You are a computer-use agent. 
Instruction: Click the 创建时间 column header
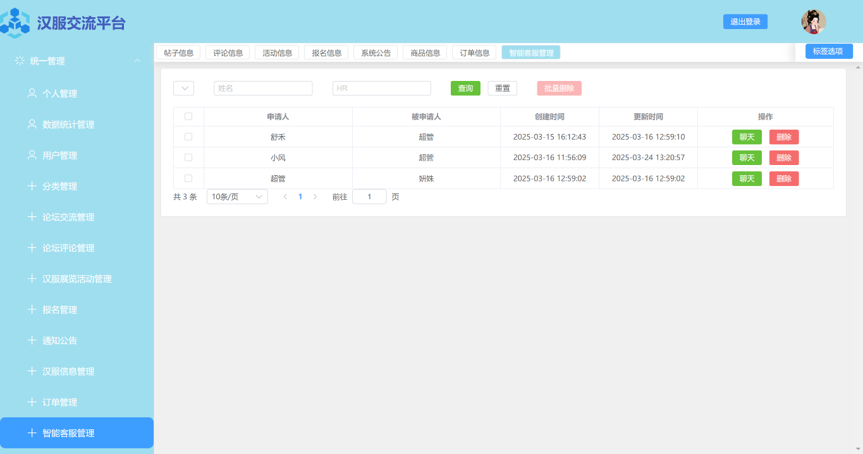(549, 117)
